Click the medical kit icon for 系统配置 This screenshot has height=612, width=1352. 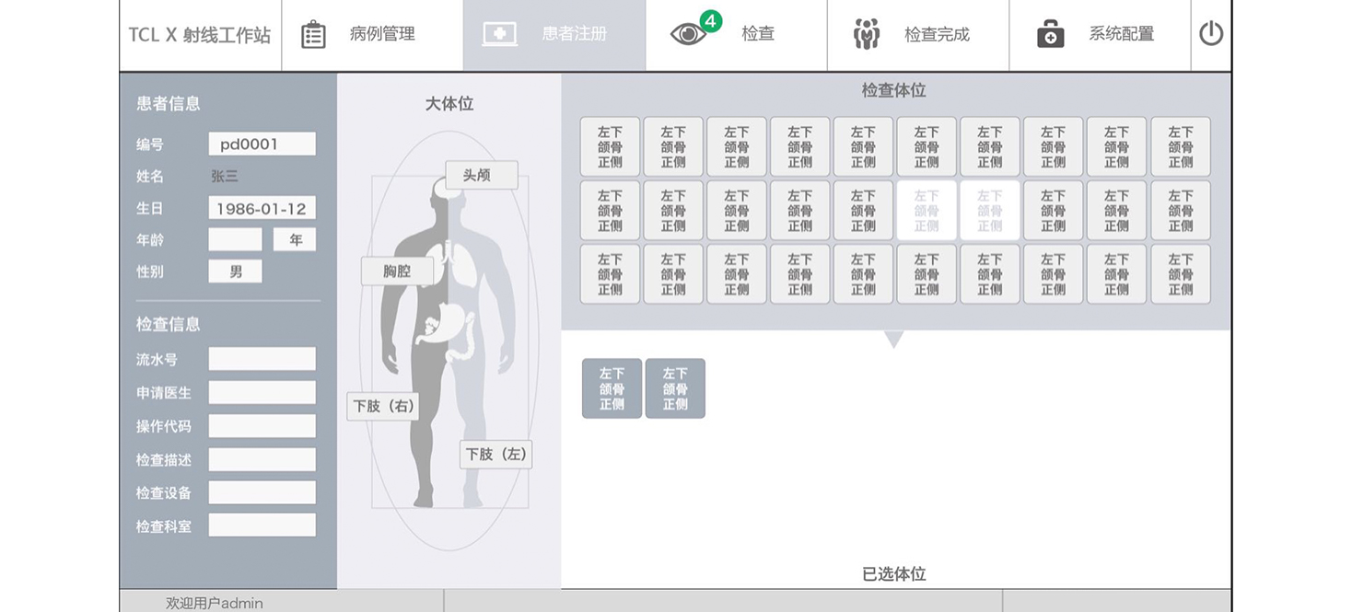click(x=1050, y=33)
